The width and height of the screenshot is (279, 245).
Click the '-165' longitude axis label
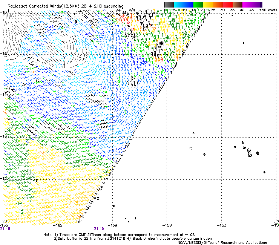(4, 225)
